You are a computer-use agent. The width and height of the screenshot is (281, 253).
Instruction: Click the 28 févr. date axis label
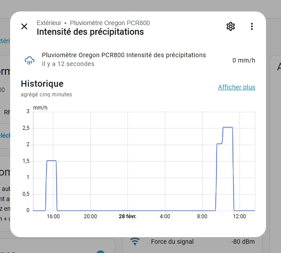127,216
